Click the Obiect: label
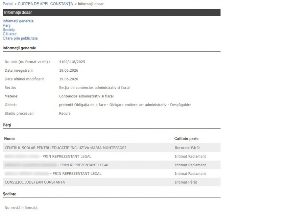The height and width of the screenshot is (215, 289). coord(10,105)
